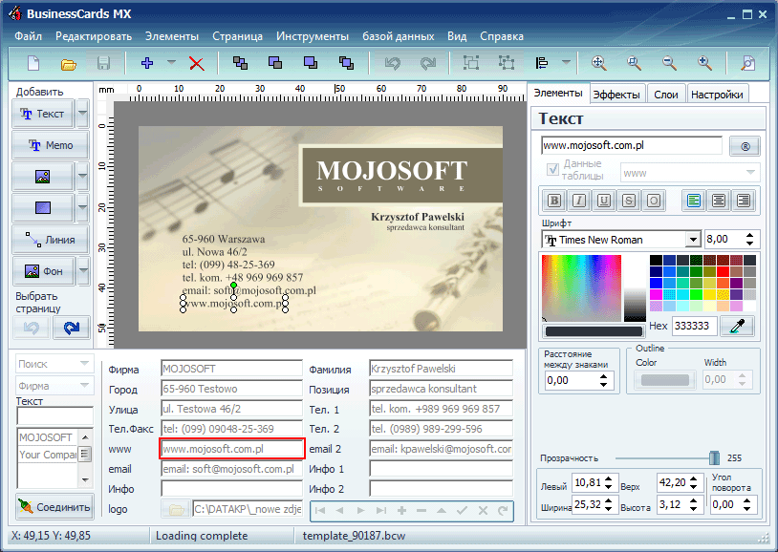Click the Memo add button
Image resolution: width=778 pixels, height=552 pixels.
[x=51, y=145]
